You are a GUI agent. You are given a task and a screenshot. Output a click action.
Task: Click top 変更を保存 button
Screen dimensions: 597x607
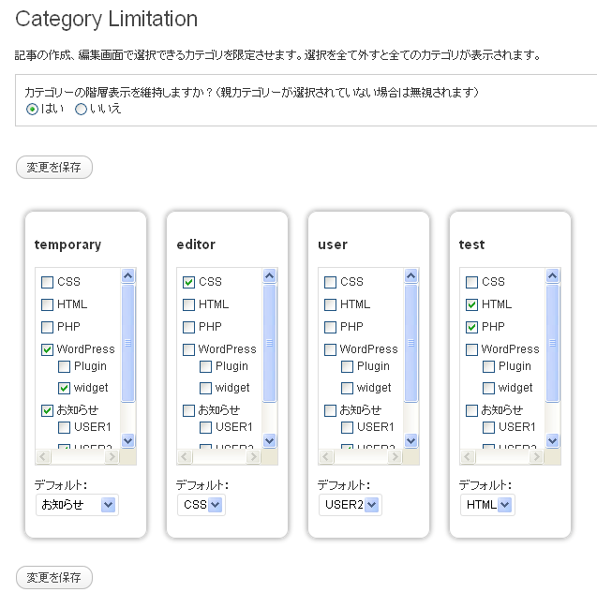point(54,168)
